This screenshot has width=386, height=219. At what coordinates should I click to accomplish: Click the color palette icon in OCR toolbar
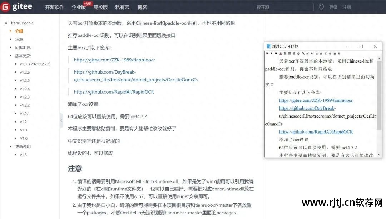click(298, 53)
